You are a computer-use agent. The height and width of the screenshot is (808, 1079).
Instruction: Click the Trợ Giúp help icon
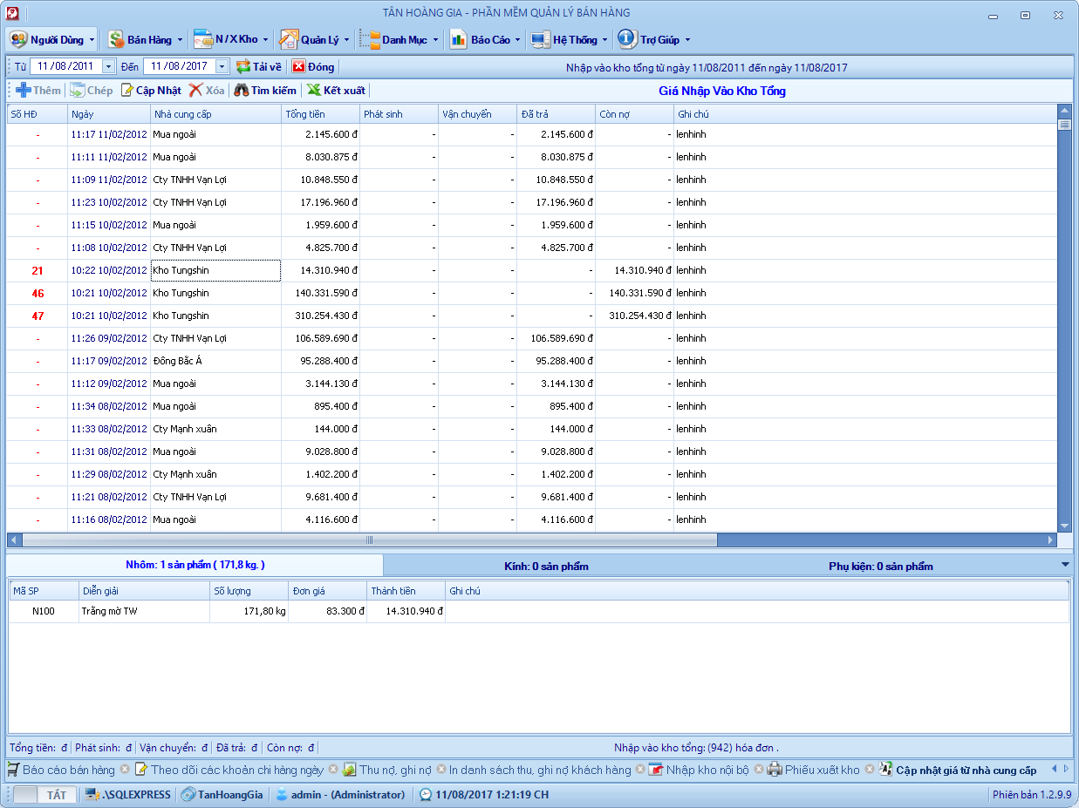tap(626, 40)
